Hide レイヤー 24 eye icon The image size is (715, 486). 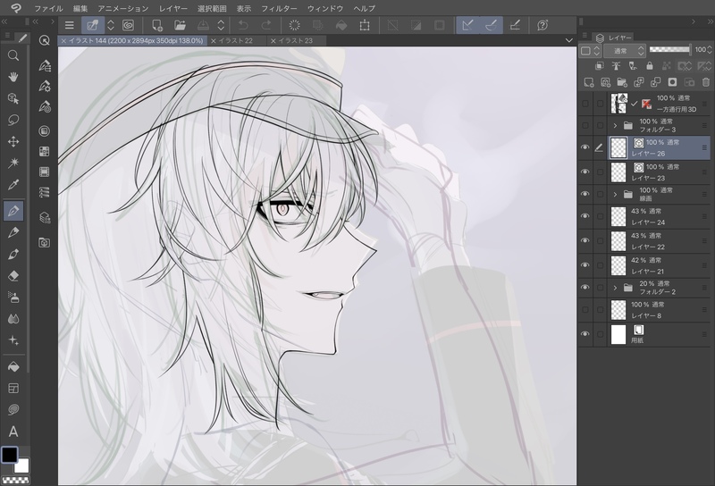point(585,216)
